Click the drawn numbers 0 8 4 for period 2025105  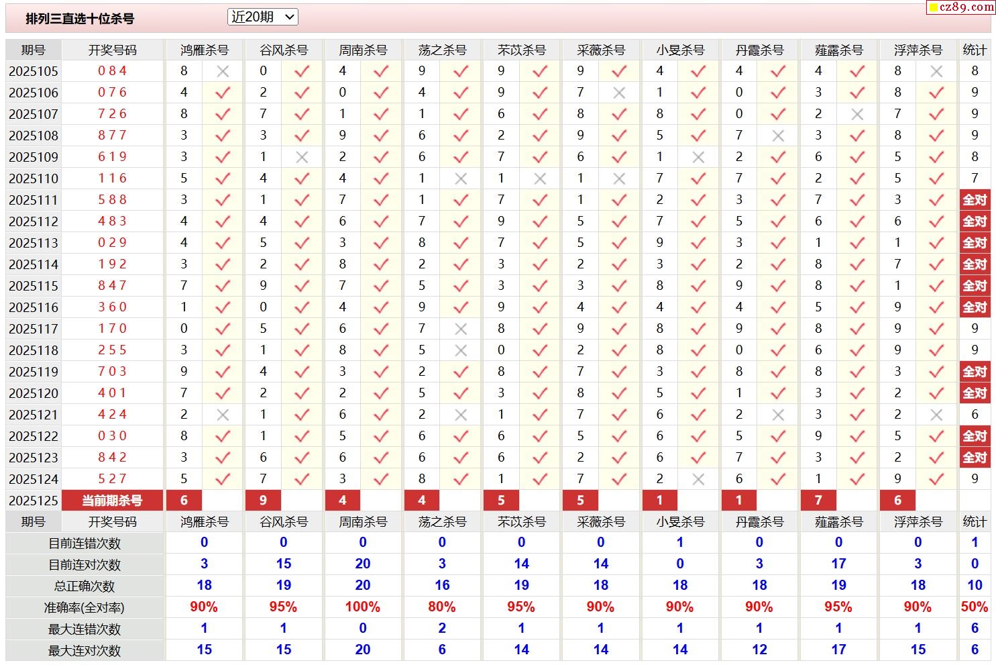pyautogui.click(x=112, y=71)
